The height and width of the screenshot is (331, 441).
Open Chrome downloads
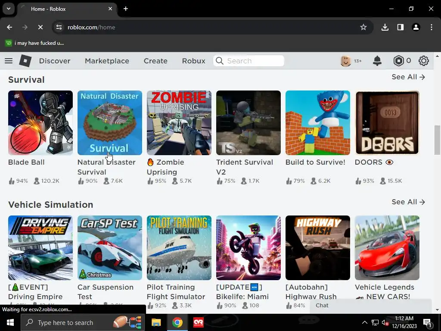coord(385,27)
